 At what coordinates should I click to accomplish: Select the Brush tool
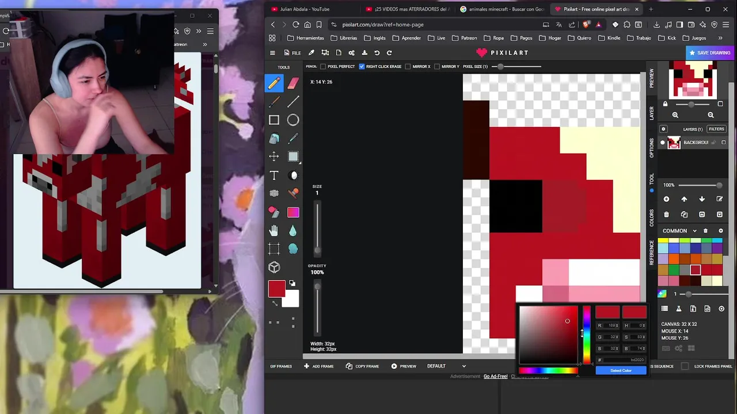pyautogui.click(x=274, y=102)
